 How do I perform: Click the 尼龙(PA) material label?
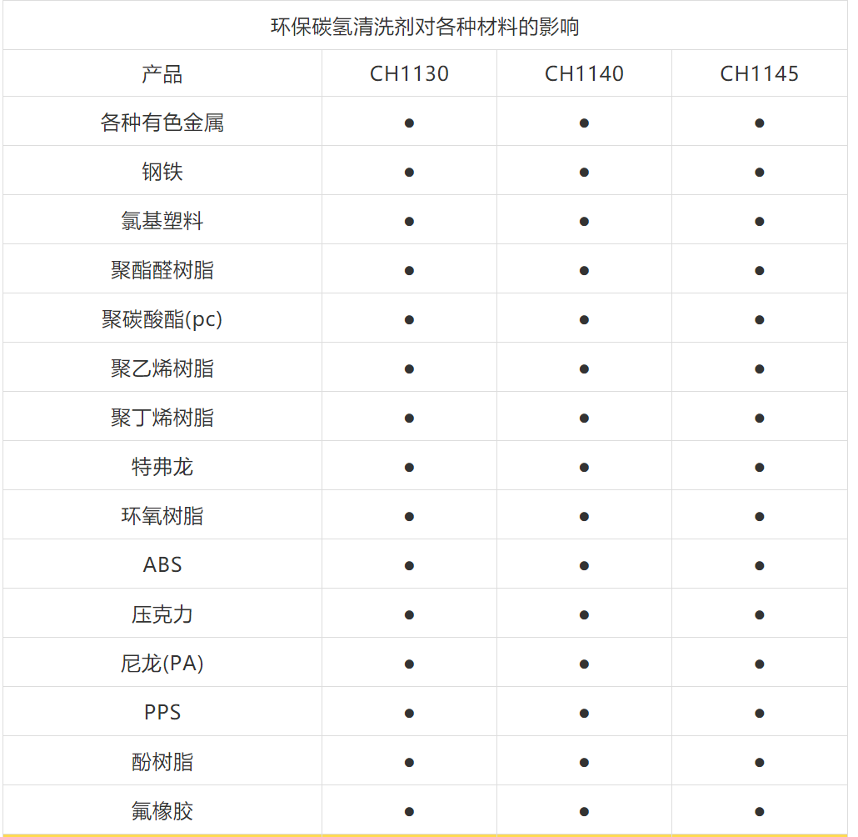(x=161, y=662)
